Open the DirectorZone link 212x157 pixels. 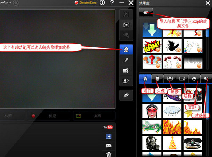coord(88,3)
